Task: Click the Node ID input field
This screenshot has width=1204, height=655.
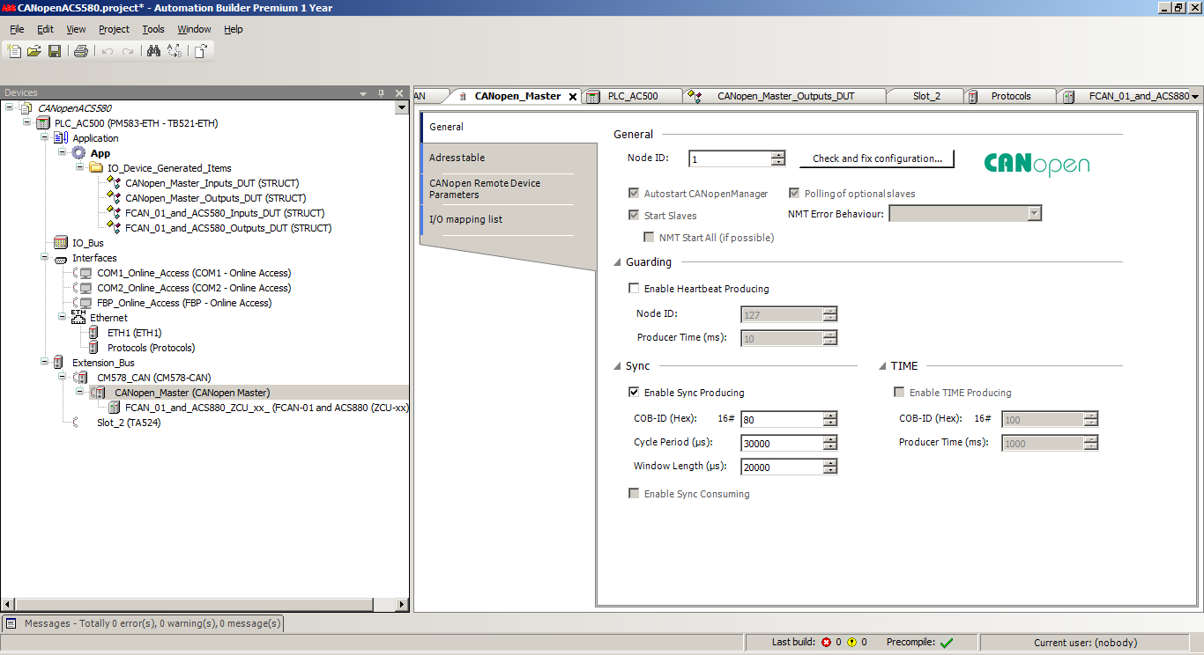Action: 730,159
